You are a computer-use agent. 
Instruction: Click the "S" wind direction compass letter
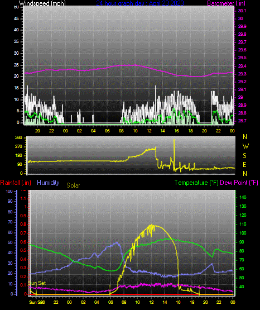click(244, 156)
